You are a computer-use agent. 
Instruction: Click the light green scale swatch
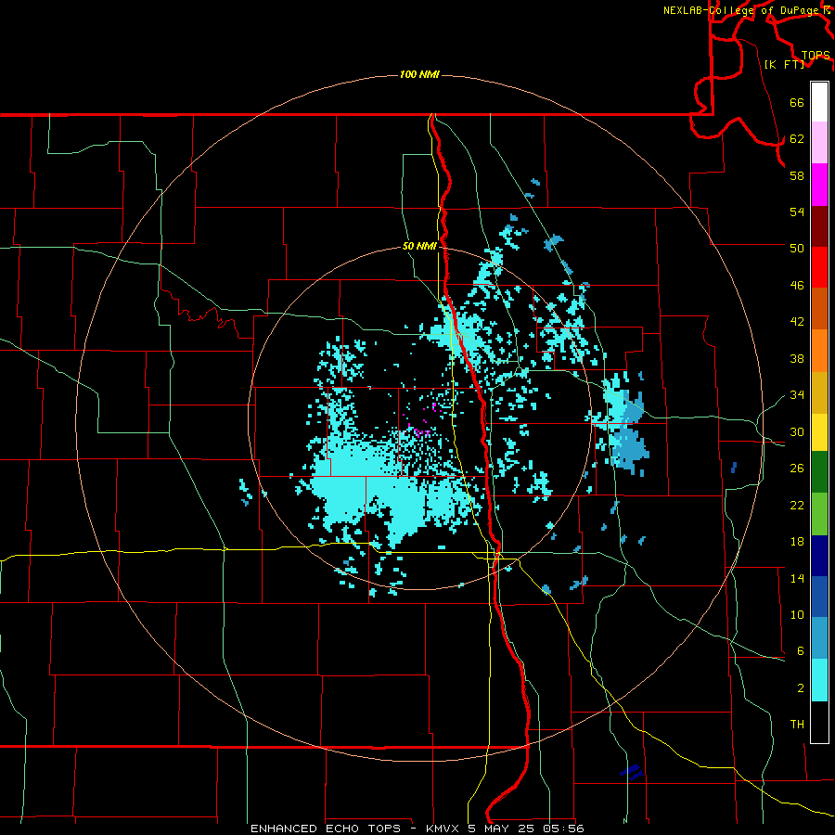point(819,514)
